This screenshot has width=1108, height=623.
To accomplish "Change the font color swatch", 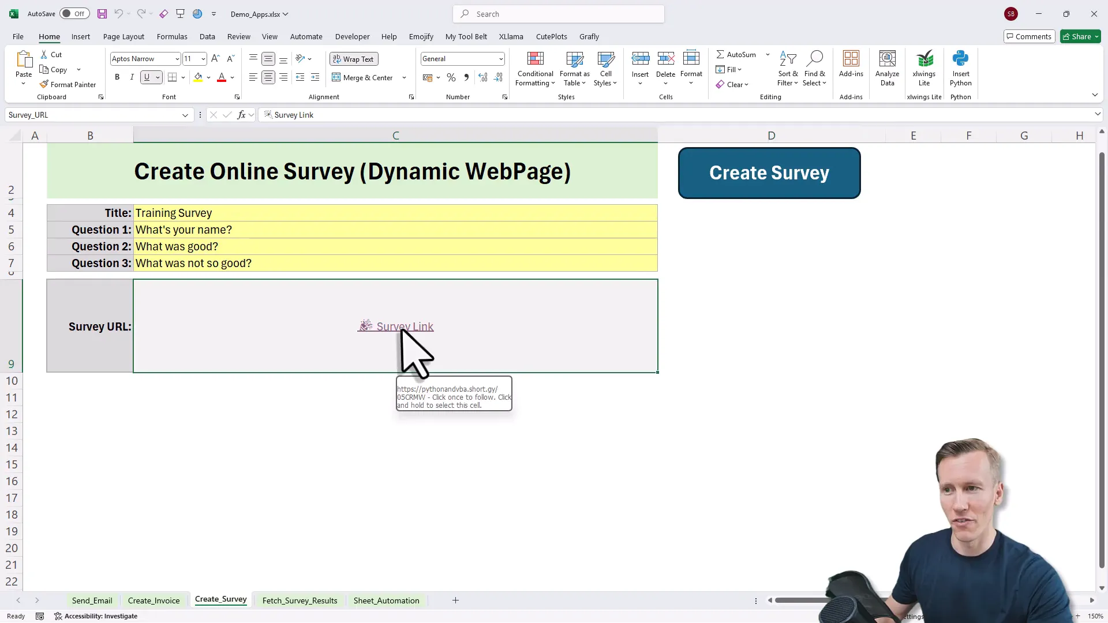I will [221, 77].
